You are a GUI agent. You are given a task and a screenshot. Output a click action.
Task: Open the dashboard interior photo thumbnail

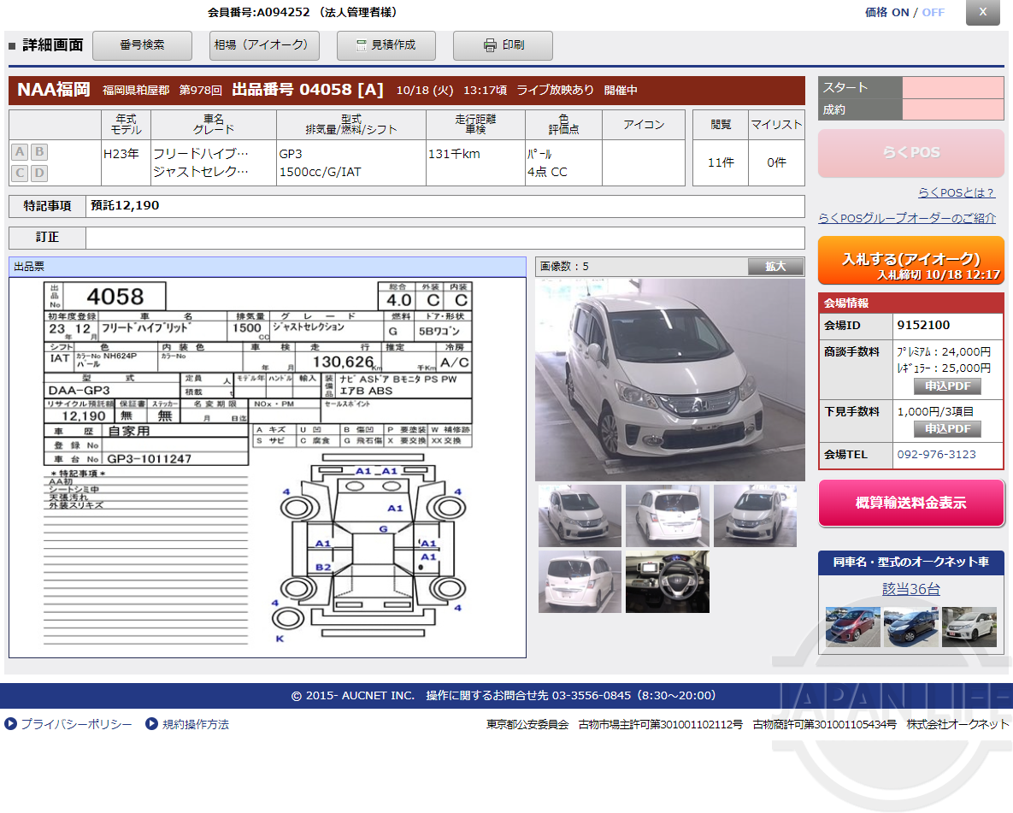(x=668, y=582)
